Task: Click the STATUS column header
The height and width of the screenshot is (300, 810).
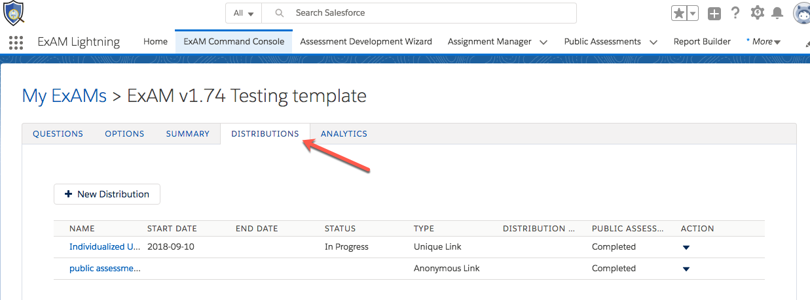Action: coord(341,229)
